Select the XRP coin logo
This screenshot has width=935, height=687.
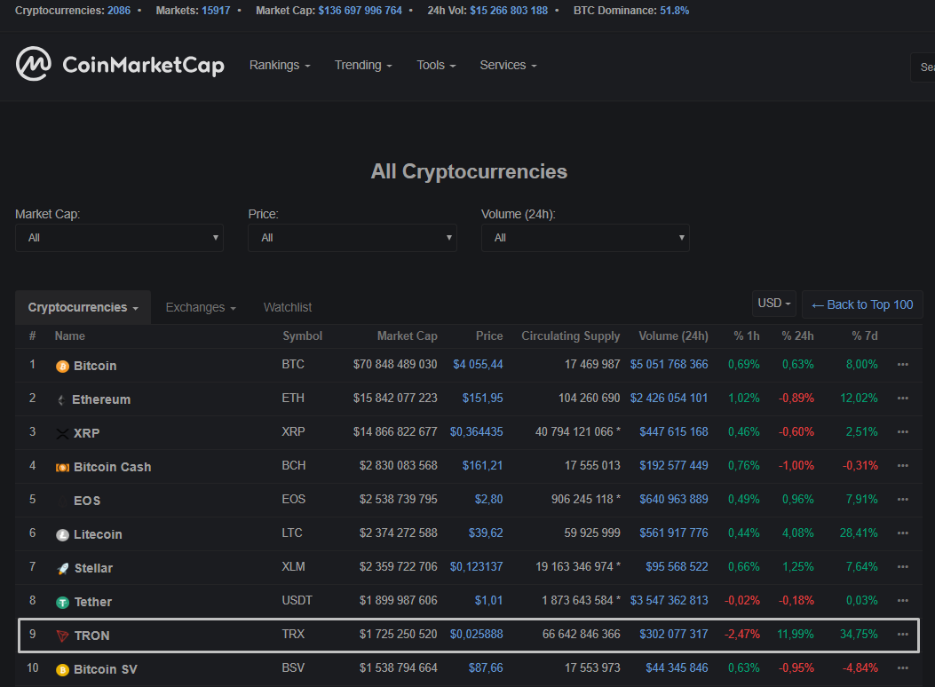(x=60, y=433)
